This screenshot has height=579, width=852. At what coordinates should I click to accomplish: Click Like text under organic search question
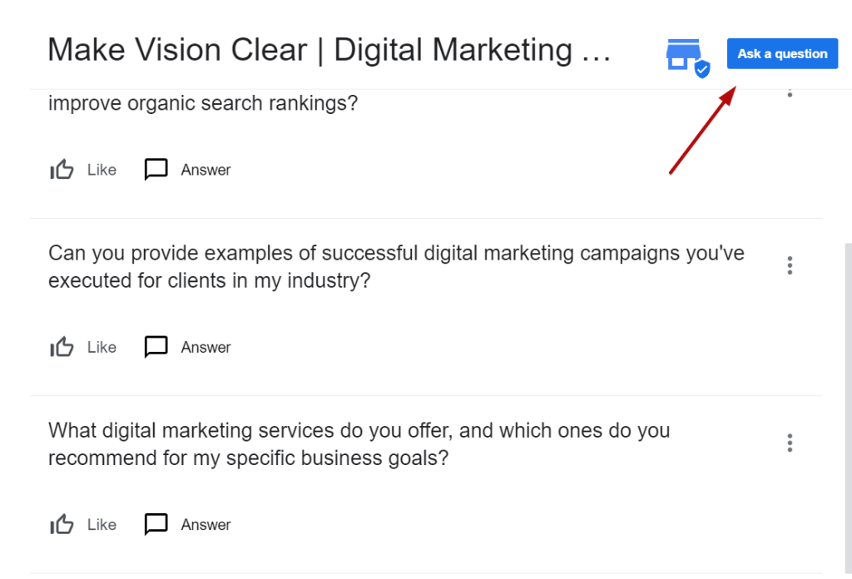pyautogui.click(x=102, y=170)
